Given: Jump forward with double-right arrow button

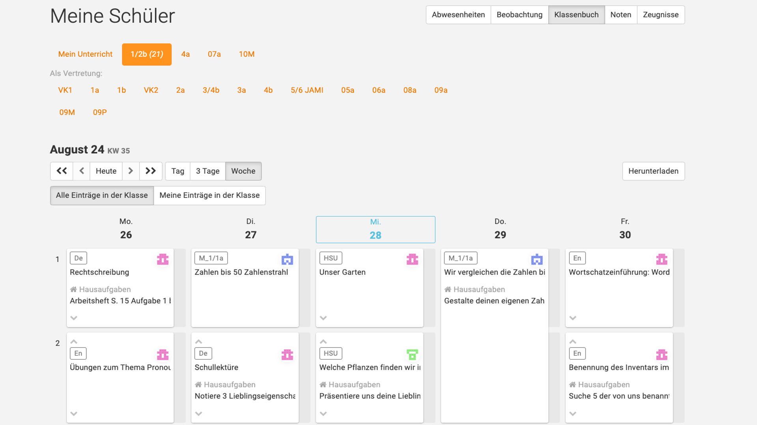Looking at the screenshot, I should point(151,171).
